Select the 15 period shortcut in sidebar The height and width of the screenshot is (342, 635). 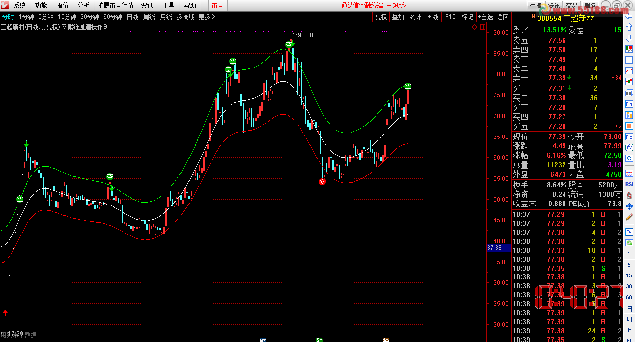click(x=629, y=275)
